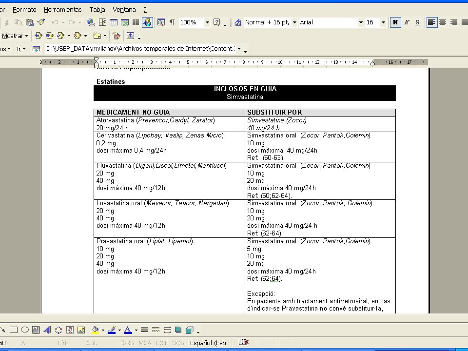Justify text alignment
The height and width of the screenshot is (351, 468).
click(x=465, y=22)
